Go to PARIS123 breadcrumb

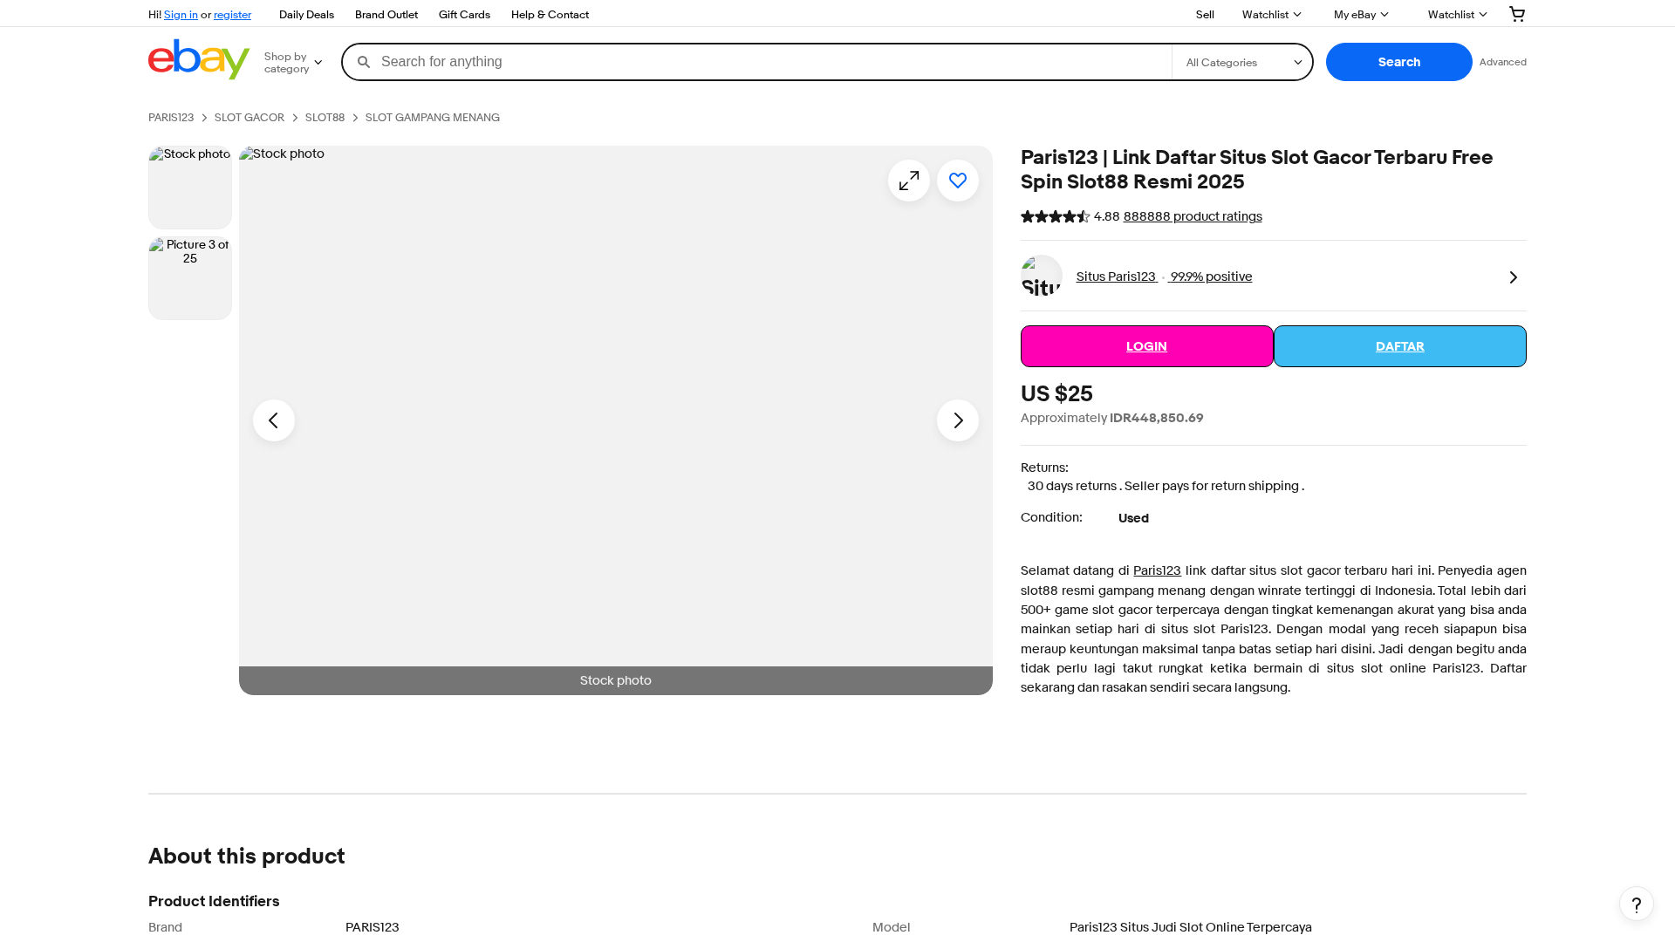click(171, 118)
